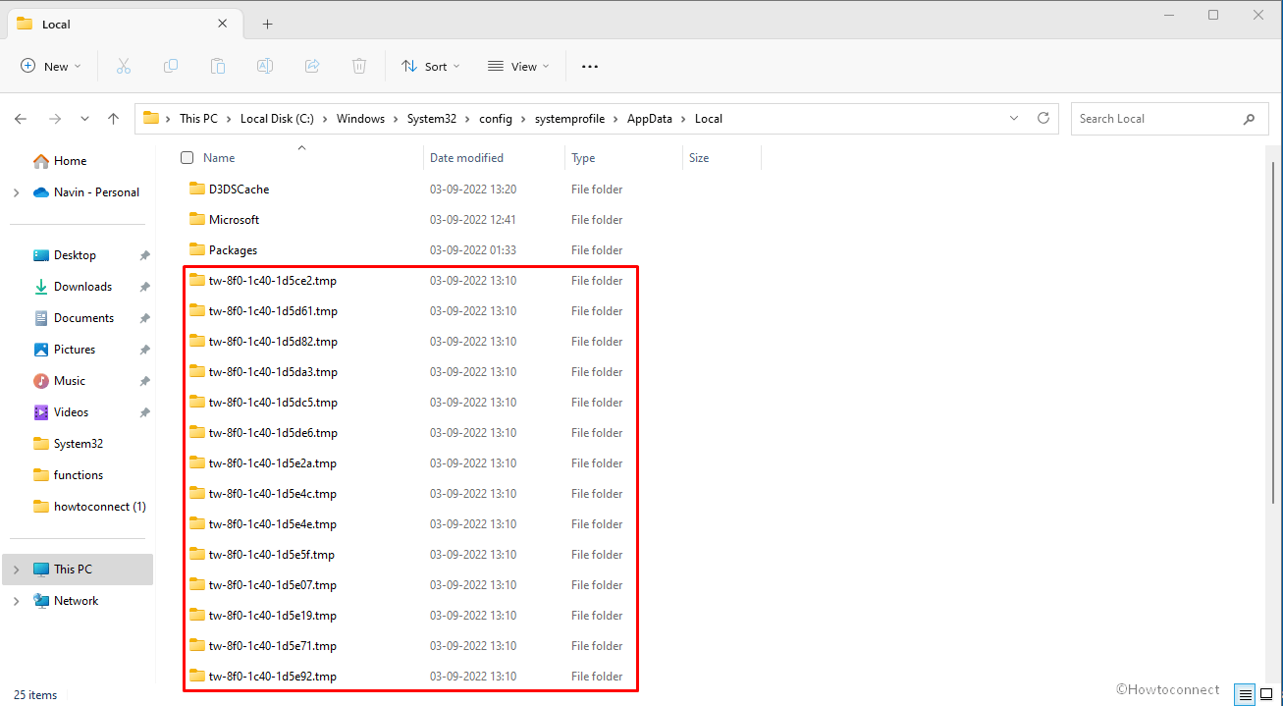Click the Copy icon
The width and height of the screenshot is (1283, 706).
coord(171,66)
